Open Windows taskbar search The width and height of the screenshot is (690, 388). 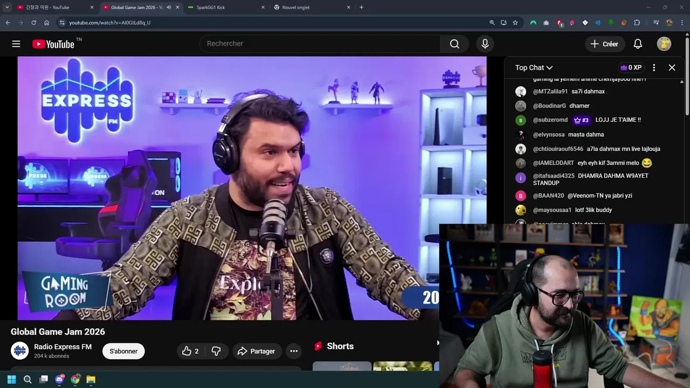coord(27,379)
